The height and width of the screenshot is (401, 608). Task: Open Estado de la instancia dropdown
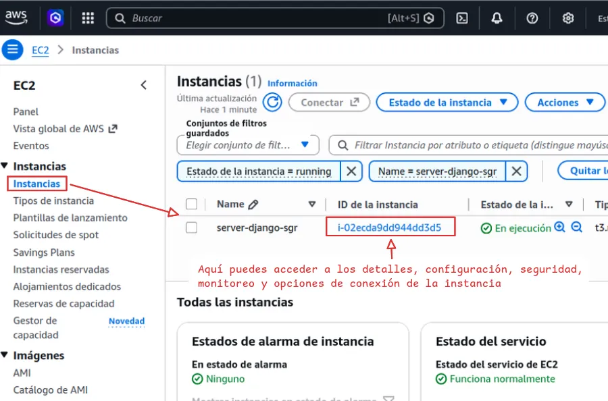447,103
